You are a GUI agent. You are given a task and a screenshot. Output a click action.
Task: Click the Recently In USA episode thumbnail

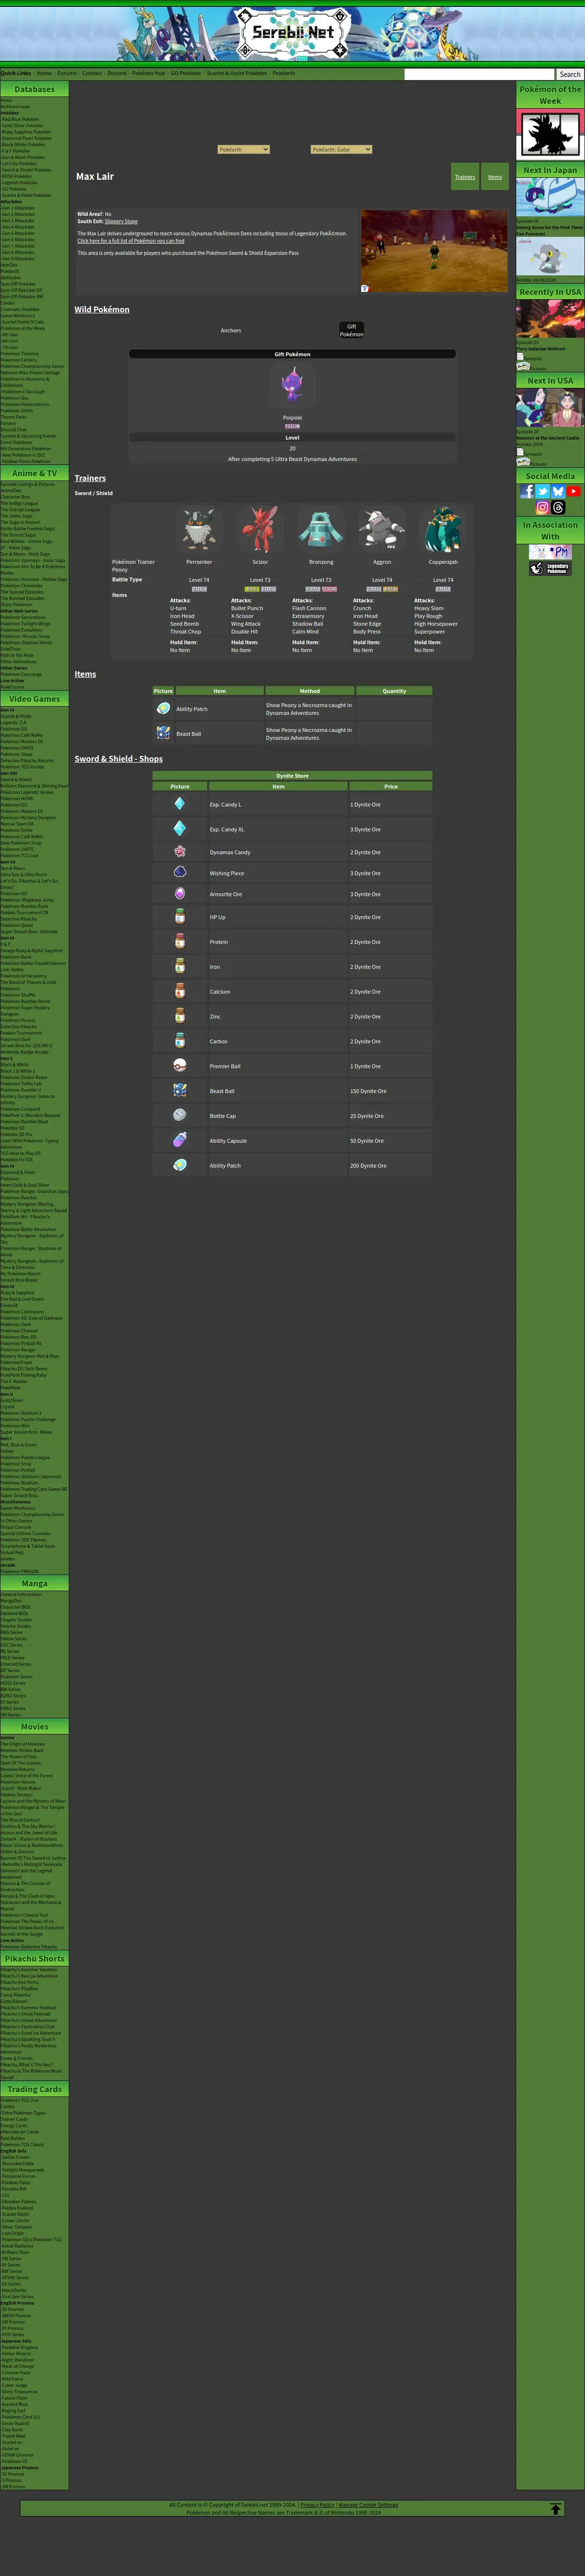coord(550,320)
